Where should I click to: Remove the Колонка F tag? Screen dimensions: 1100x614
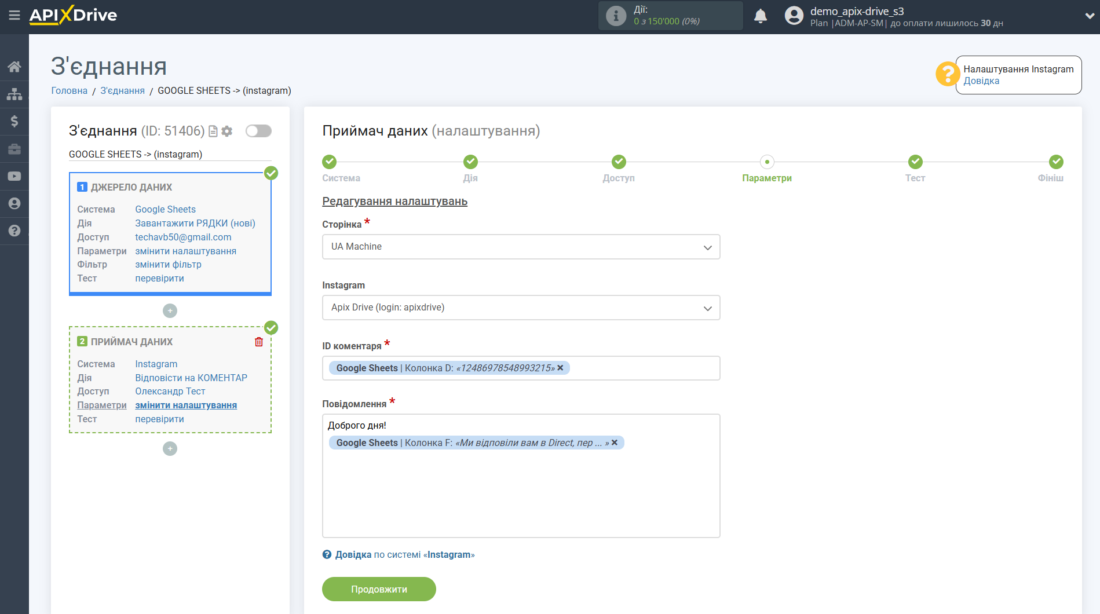pyautogui.click(x=615, y=443)
